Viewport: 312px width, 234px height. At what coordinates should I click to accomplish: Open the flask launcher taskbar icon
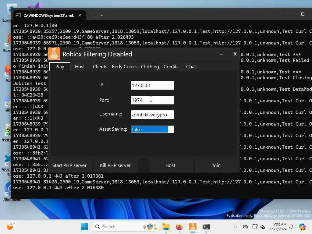(193, 227)
